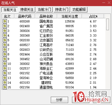Select the dollar icon in the 通富微电 row

coord(5,87)
